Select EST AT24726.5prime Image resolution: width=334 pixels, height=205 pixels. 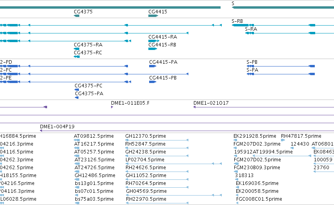(94, 168)
